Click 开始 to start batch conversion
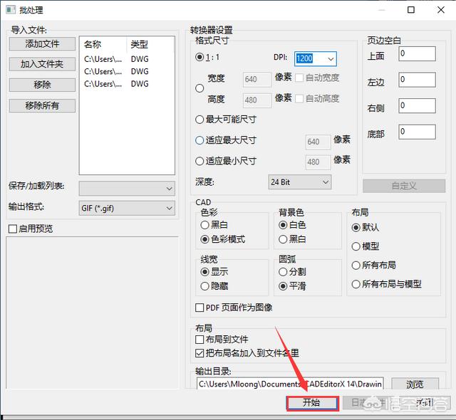The width and height of the screenshot is (456, 420). (x=311, y=403)
